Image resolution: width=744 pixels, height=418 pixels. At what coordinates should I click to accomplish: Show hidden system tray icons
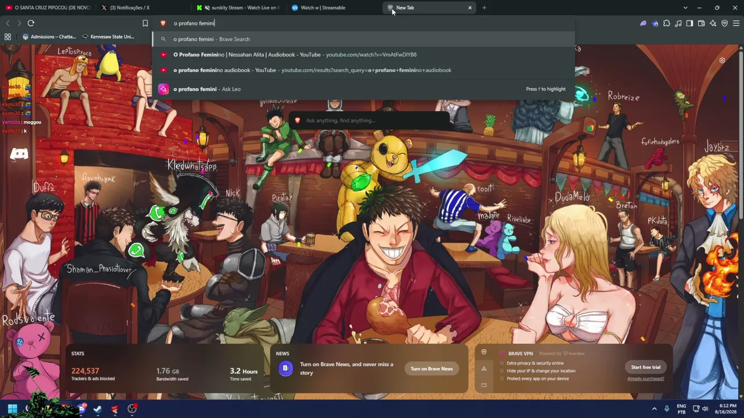click(x=654, y=409)
